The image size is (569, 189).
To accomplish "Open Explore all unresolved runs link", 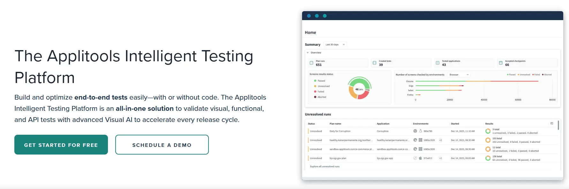I will [325, 166].
